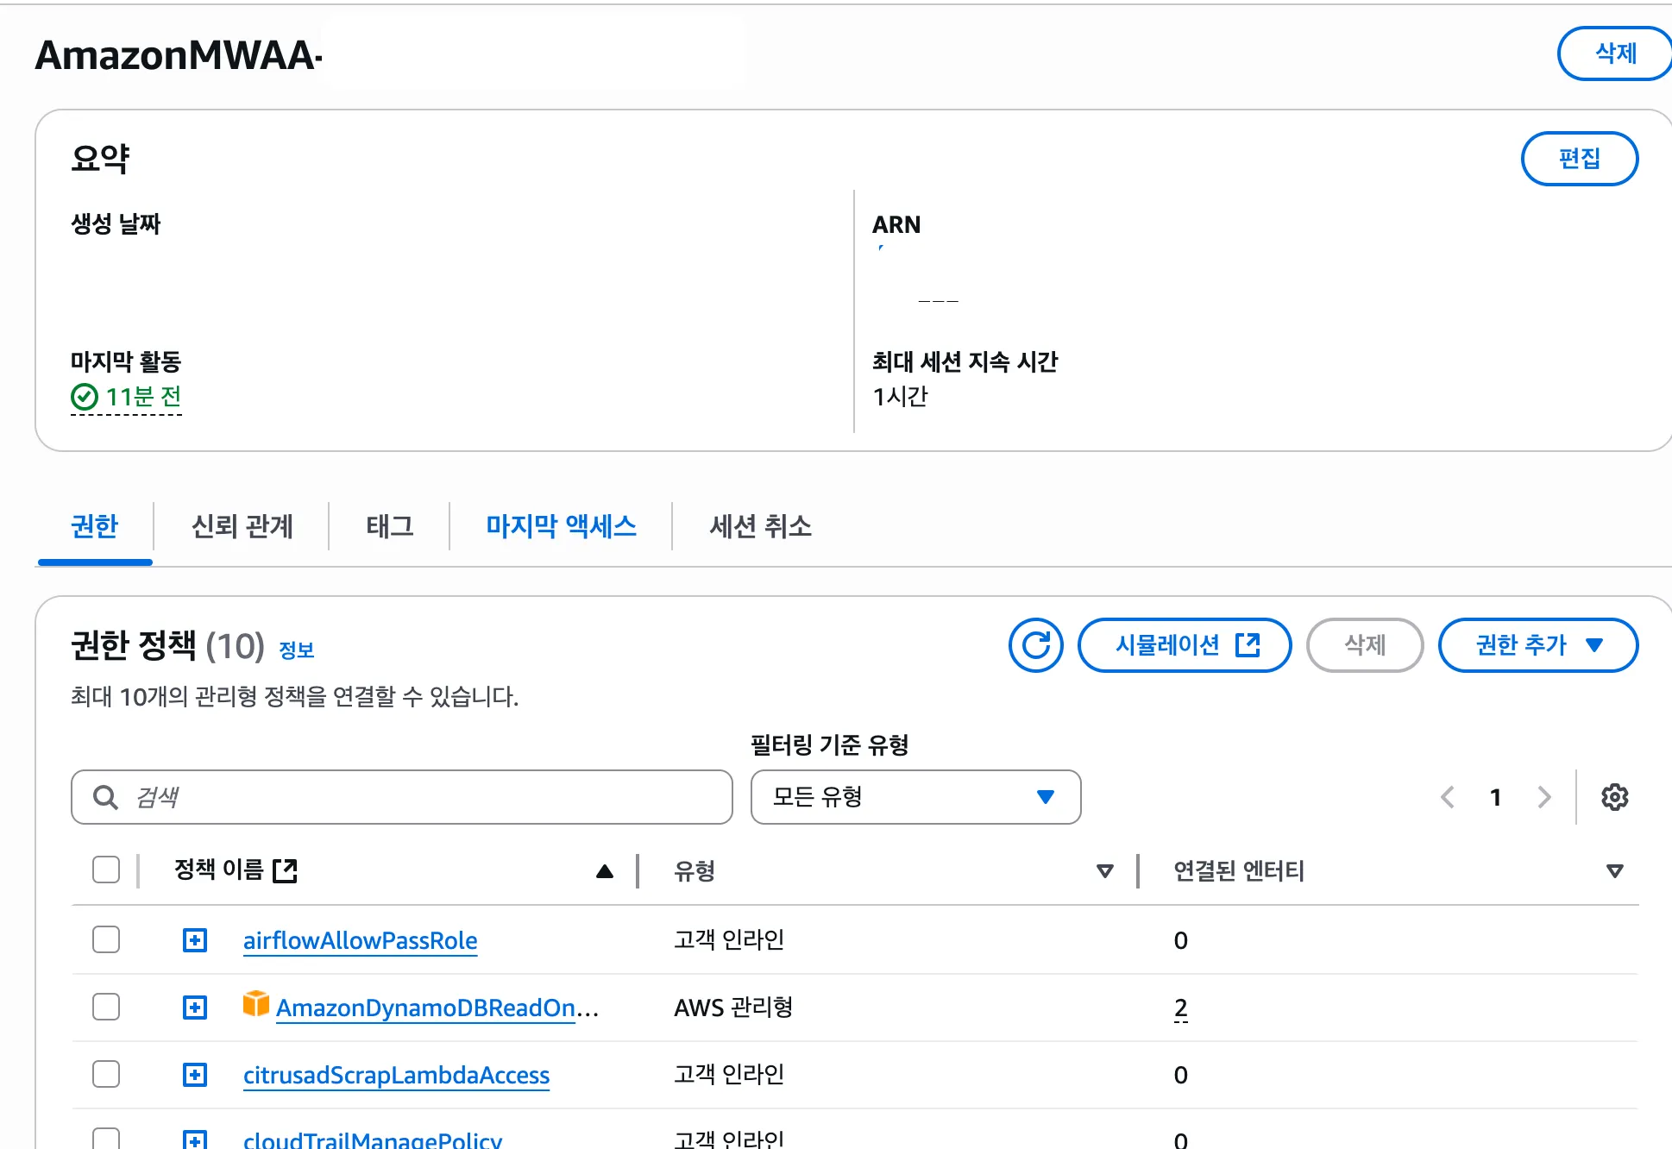Sort 유형 column with triangle icon
This screenshot has width=1672, height=1149.
(x=1104, y=871)
